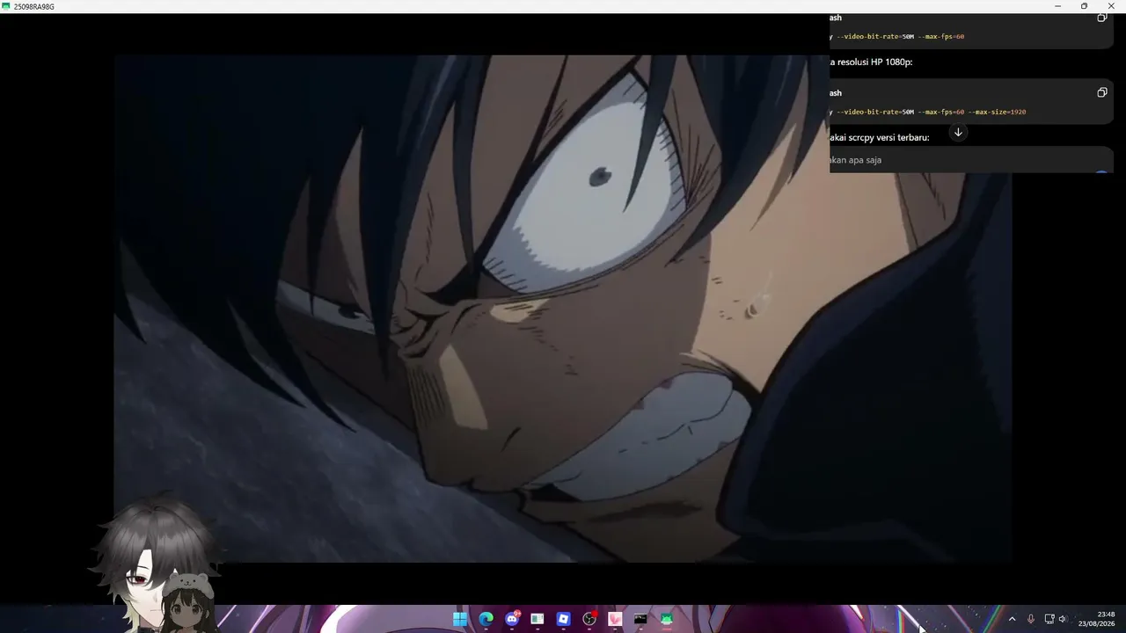The height and width of the screenshot is (633, 1126).
Task: Open the pink app icon on the taskbar
Action: pyautogui.click(x=615, y=619)
